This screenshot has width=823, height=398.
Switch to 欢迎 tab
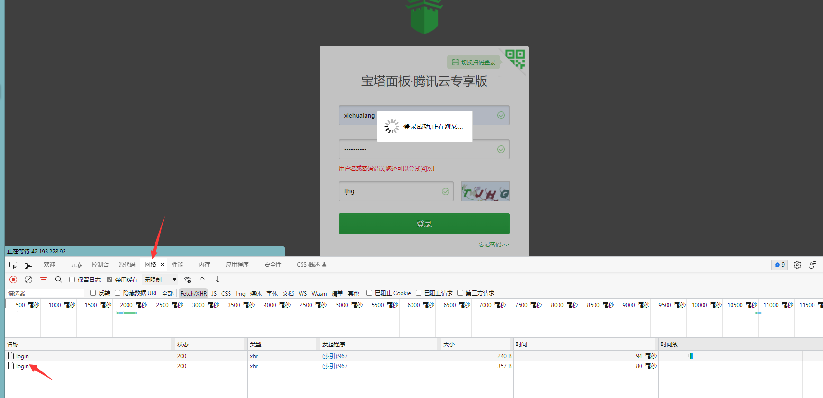(49, 265)
